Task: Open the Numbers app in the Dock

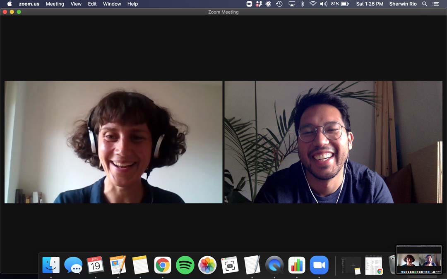Action: [x=297, y=265]
